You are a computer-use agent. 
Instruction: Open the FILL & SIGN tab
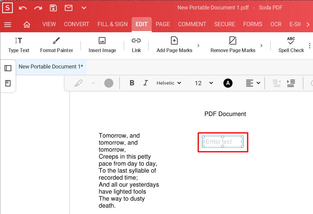(x=112, y=24)
